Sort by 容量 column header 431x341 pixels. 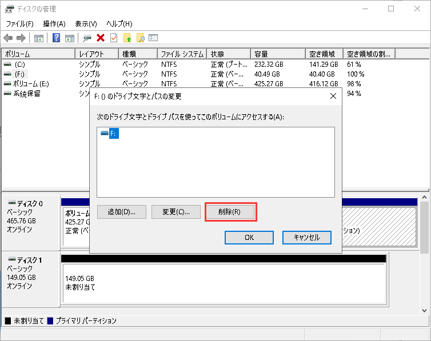pyautogui.click(x=278, y=54)
